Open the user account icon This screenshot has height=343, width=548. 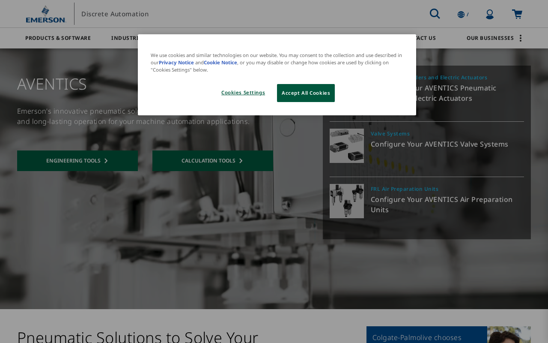(490, 14)
